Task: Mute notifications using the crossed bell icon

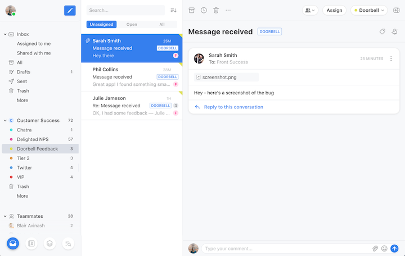Action: (x=395, y=32)
